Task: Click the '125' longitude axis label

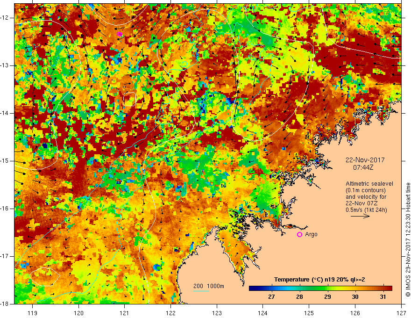Action: pyautogui.click(x=309, y=313)
